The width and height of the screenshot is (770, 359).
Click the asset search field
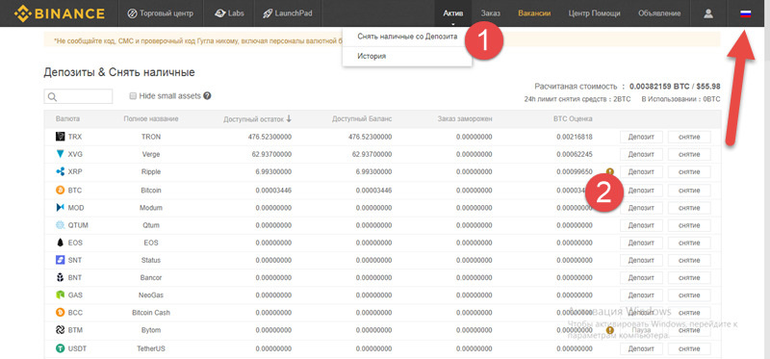click(x=78, y=96)
